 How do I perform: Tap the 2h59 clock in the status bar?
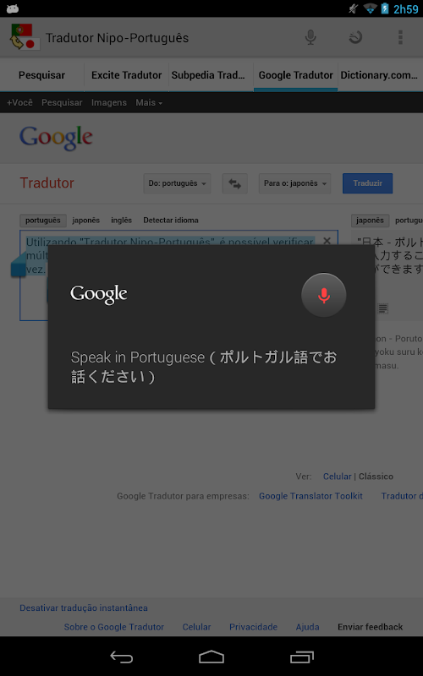pyautogui.click(x=406, y=8)
